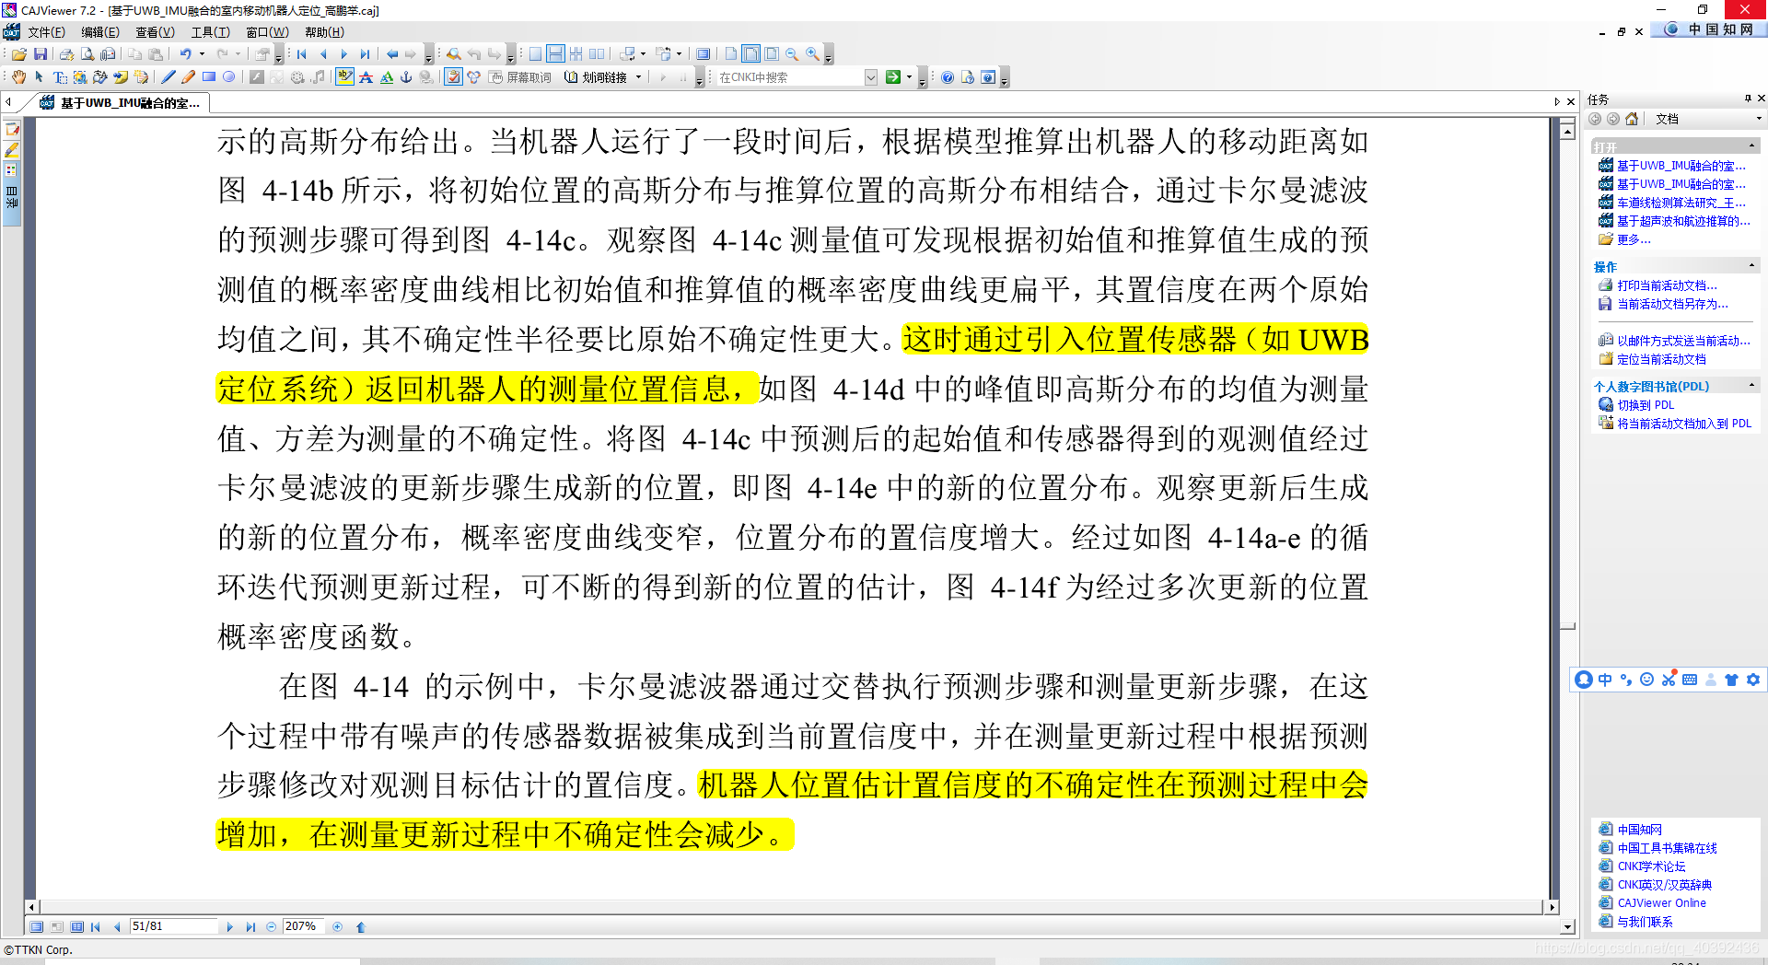This screenshot has width=1768, height=965.
Task: Toggle single page layout
Action: [x=535, y=54]
